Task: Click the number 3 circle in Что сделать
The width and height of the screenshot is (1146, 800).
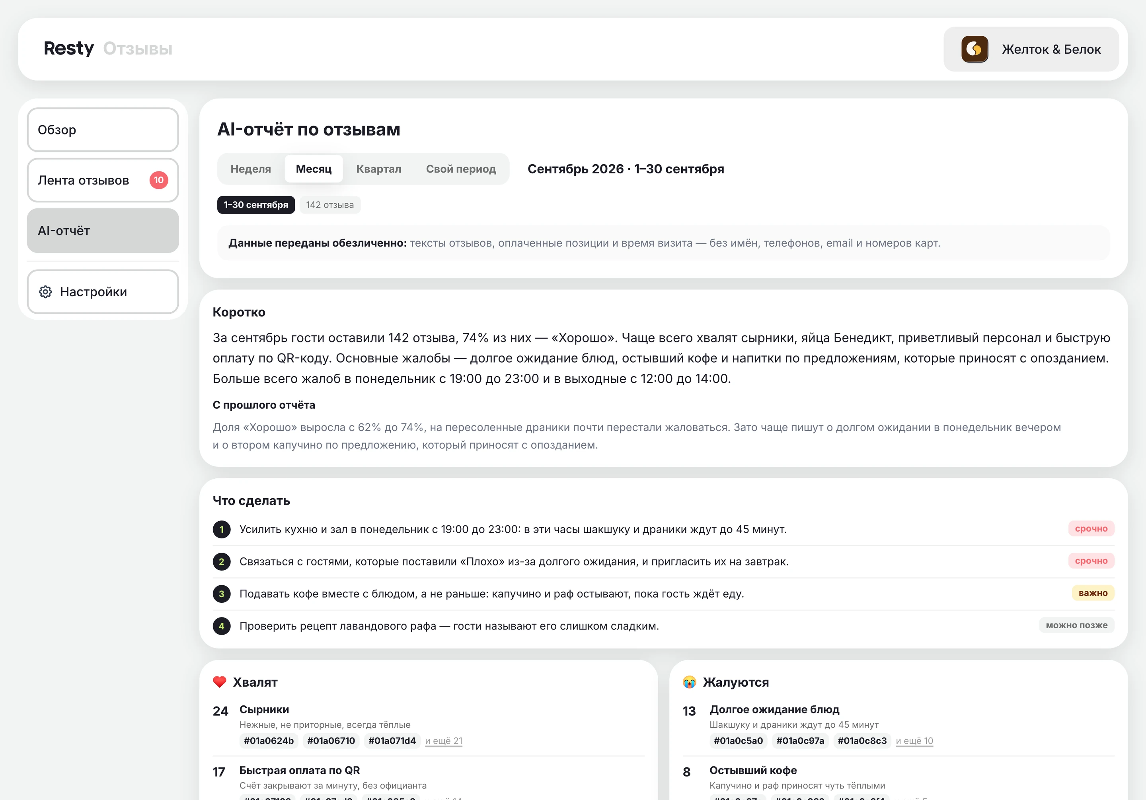Action: pos(222,594)
